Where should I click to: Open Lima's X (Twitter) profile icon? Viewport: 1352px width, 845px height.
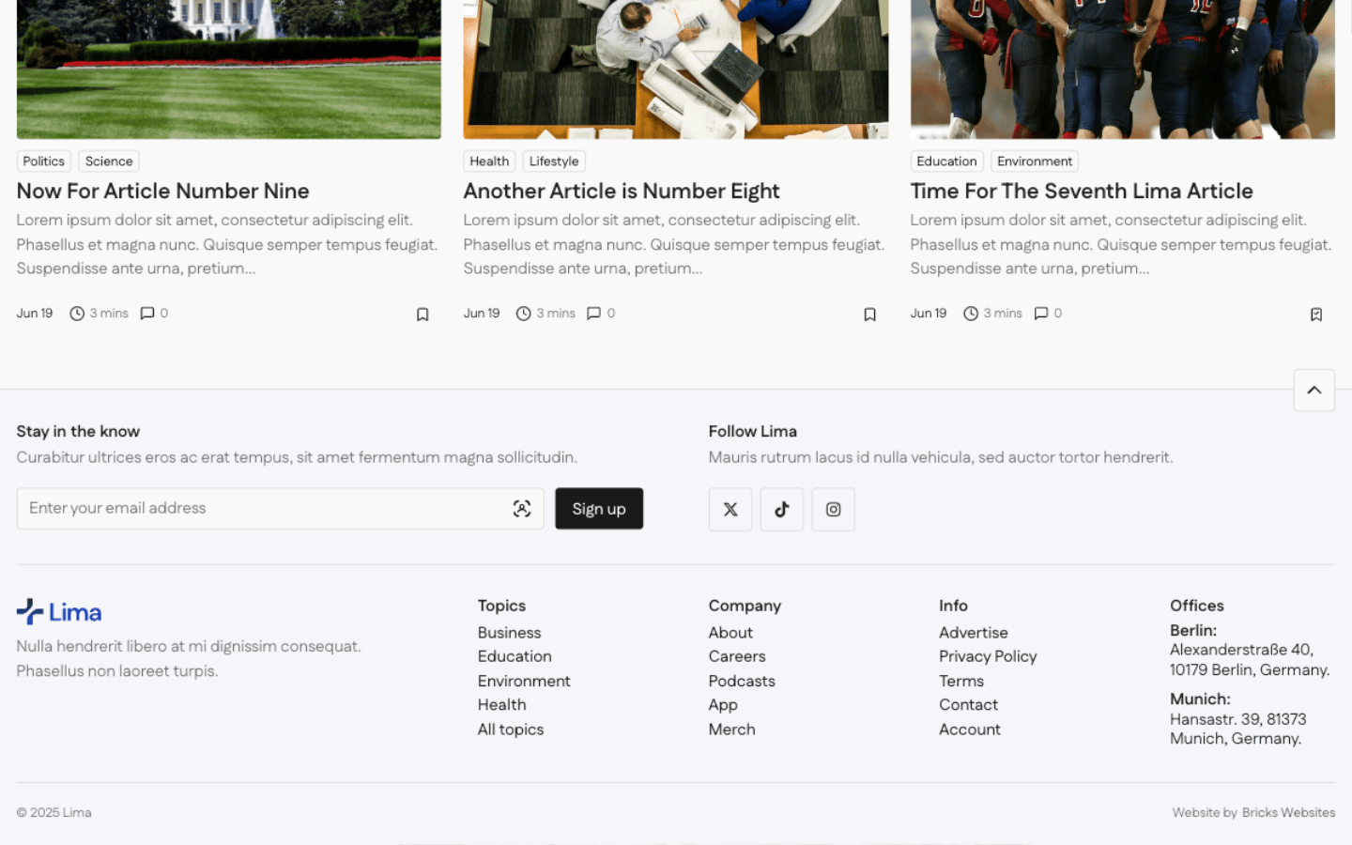click(730, 509)
